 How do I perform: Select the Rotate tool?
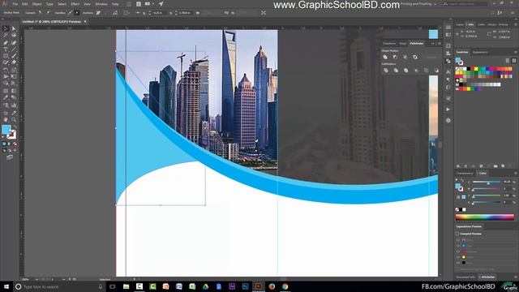pos(6,70)
